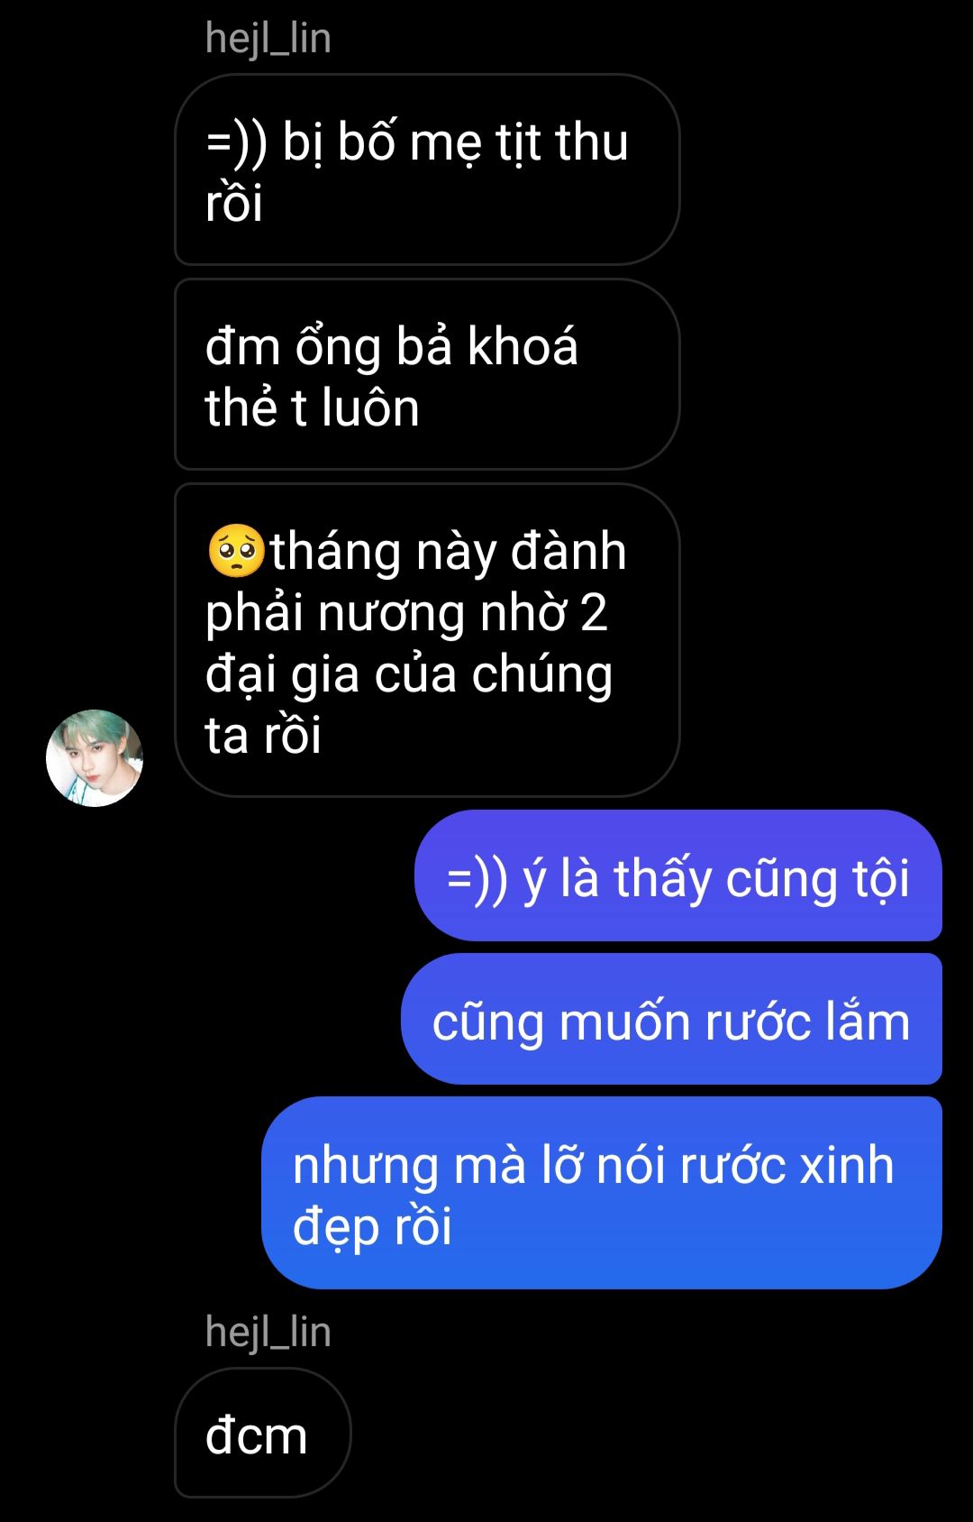Tap the short "đcm" message bubble
This screenshot has height=1522, width=973.
pyautogui.click(x=262, y=1433)
